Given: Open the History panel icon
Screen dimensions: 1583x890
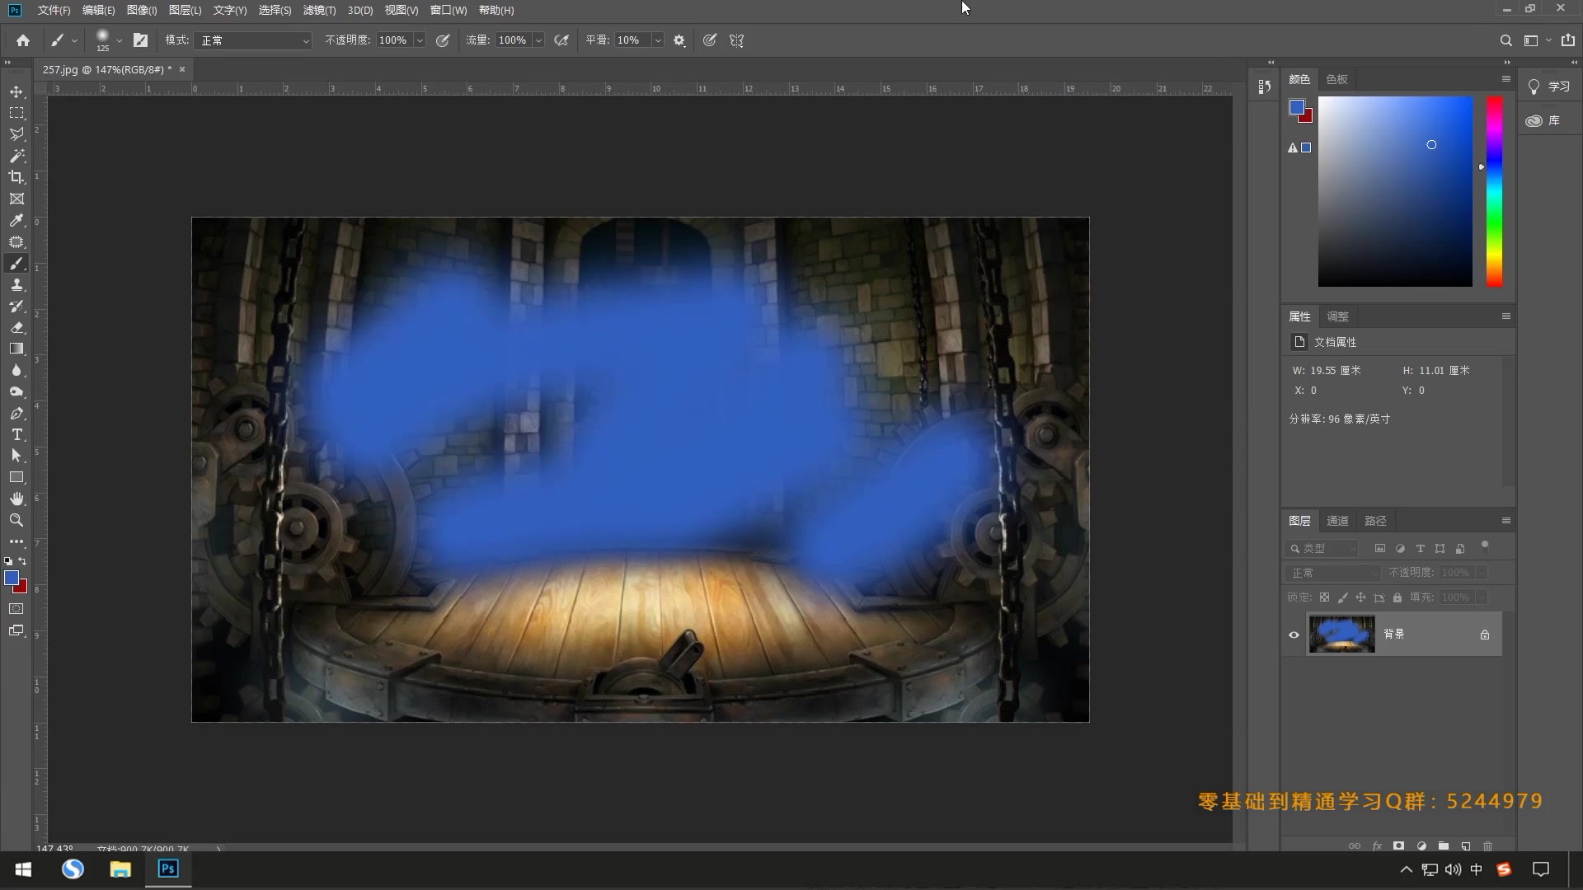Looking at the screenshot, I should click(1264, 87).
